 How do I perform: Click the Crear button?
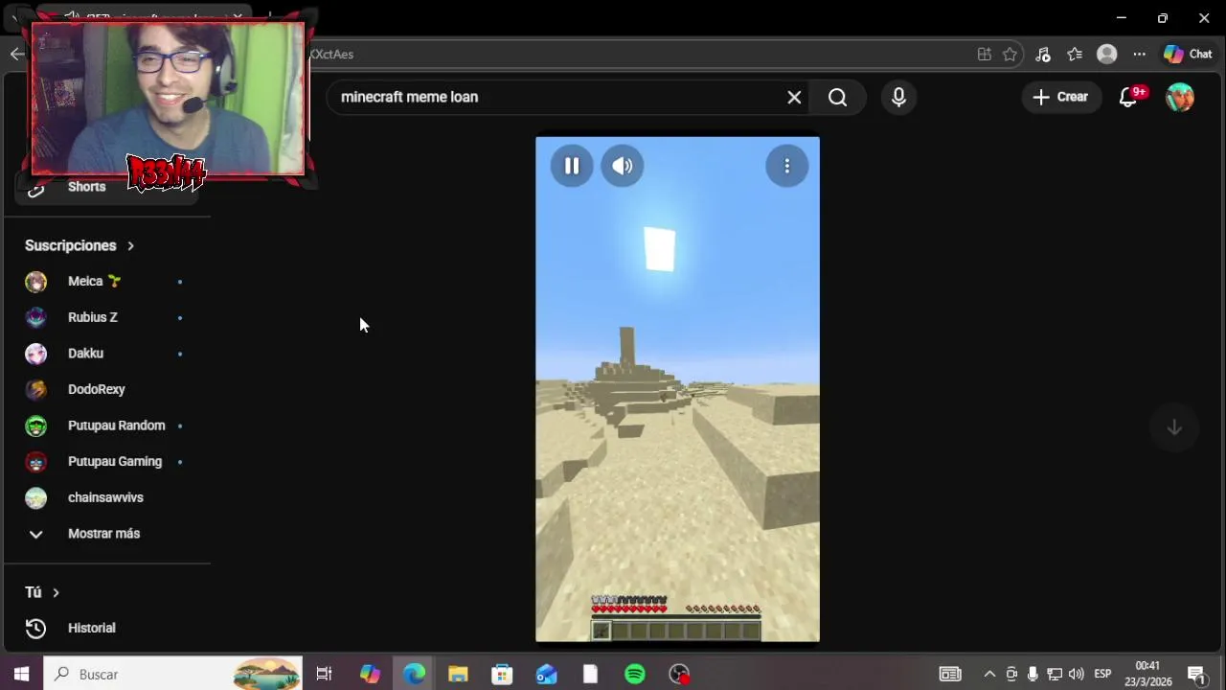point(1060,97)
